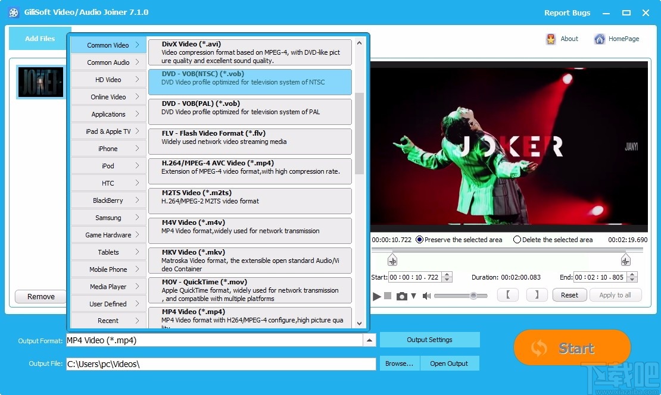Image resolution: width=661 pixels, height=395 pixels.
Task: Adjust the volume slider
Action: coord(474,295)
